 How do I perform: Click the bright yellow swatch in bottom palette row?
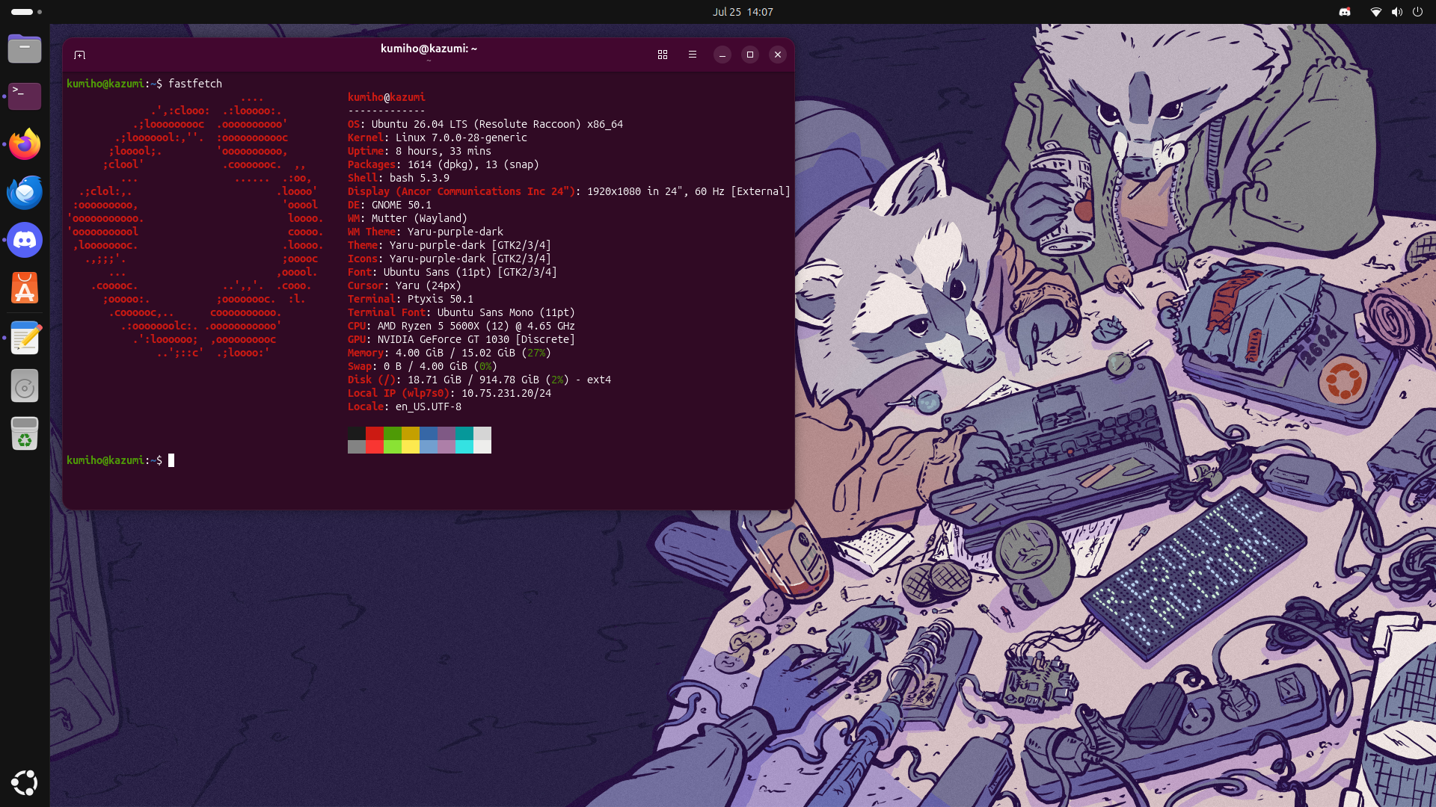coord(411,447)
